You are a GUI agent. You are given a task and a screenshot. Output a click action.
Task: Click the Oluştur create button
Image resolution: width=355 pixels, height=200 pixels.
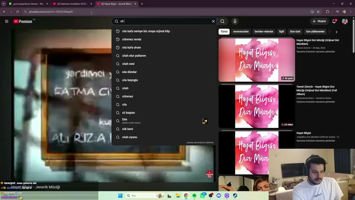point(319,21)
